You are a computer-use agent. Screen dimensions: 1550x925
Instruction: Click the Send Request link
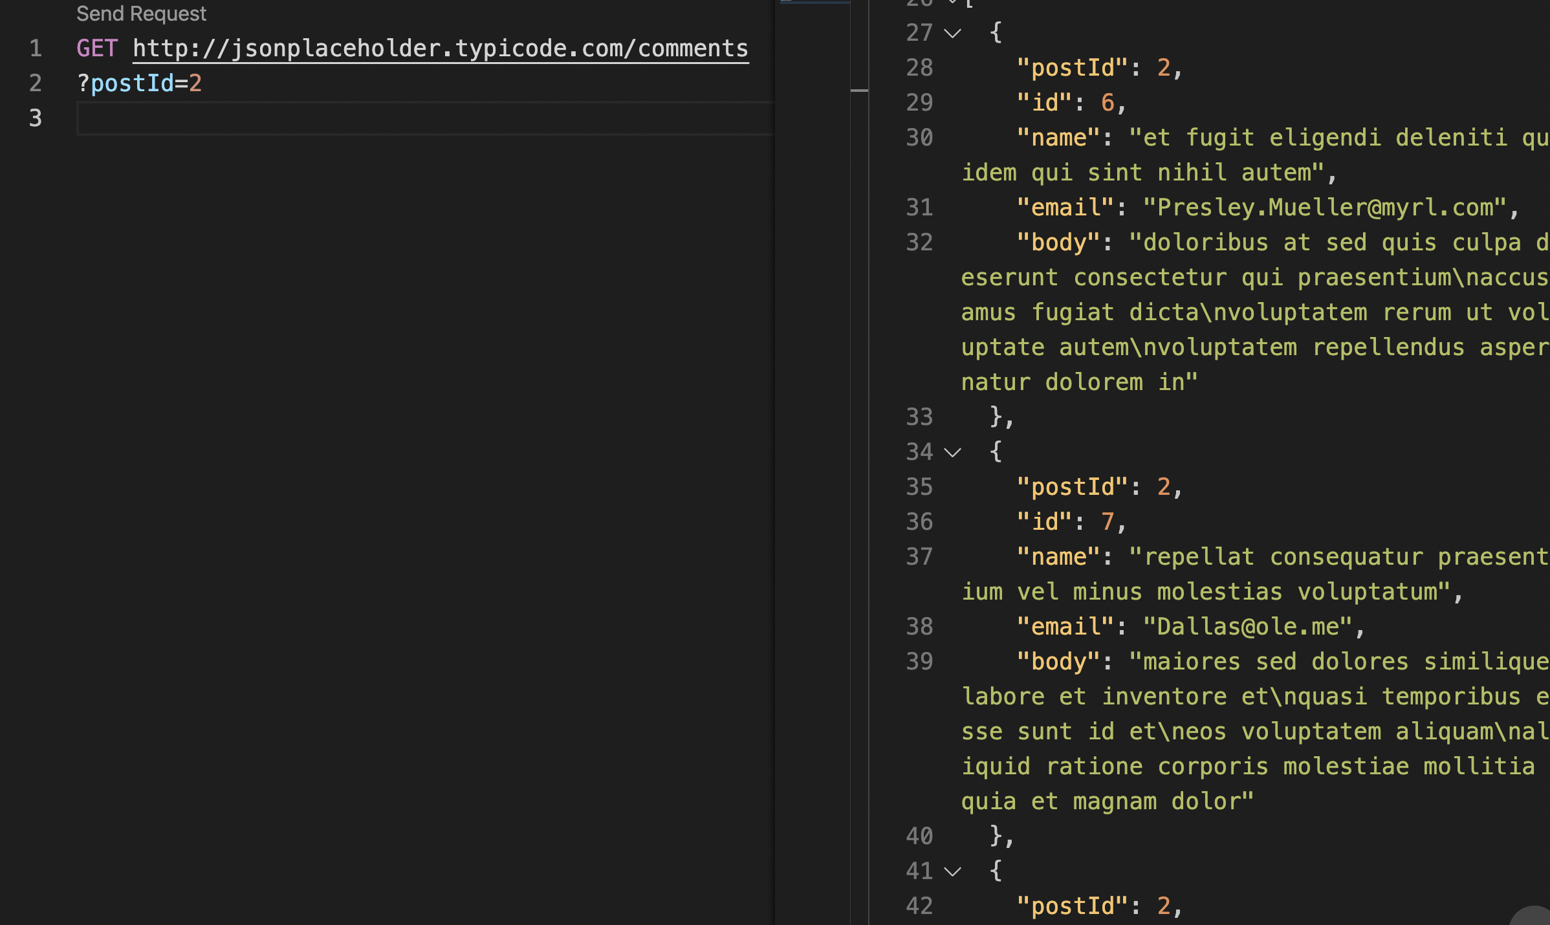point(141,14)
